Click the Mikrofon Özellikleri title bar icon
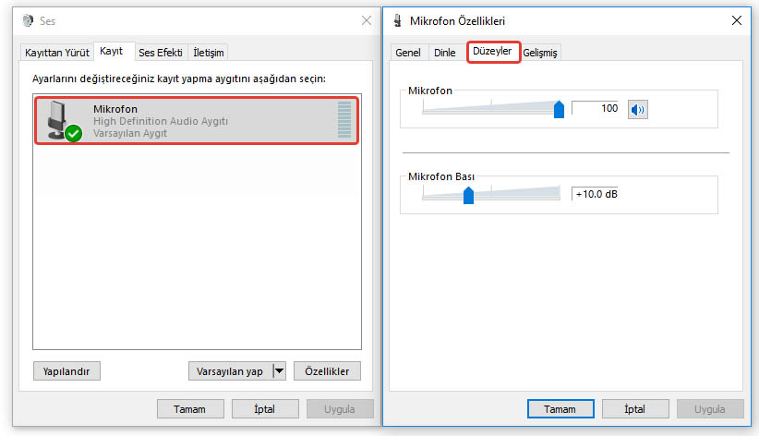Viewport: 759px width, 436px height. click(x=397, y=20)
